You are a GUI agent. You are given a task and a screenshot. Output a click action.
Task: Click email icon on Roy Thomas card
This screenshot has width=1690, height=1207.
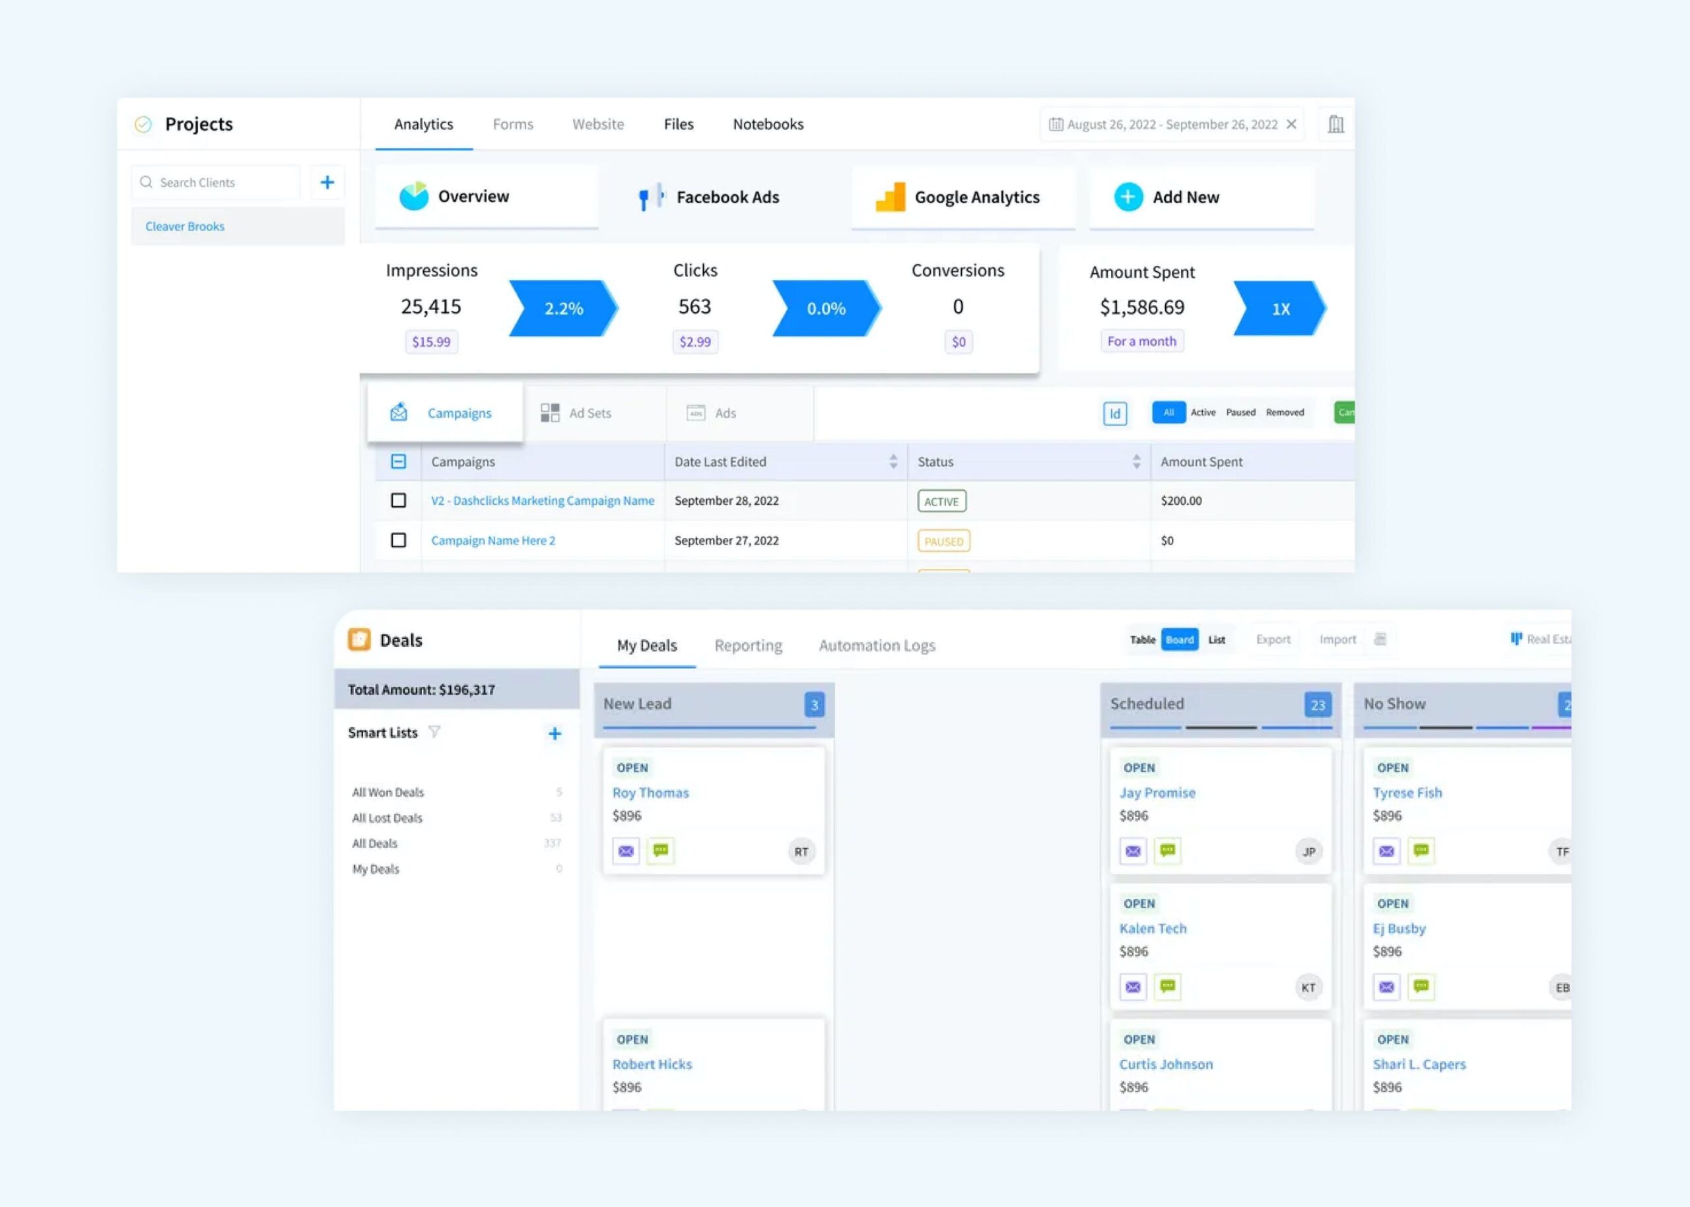click(x=626, y=851)
